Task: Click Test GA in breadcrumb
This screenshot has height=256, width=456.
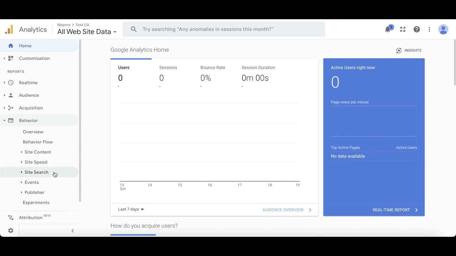Action: coord(82,25)
